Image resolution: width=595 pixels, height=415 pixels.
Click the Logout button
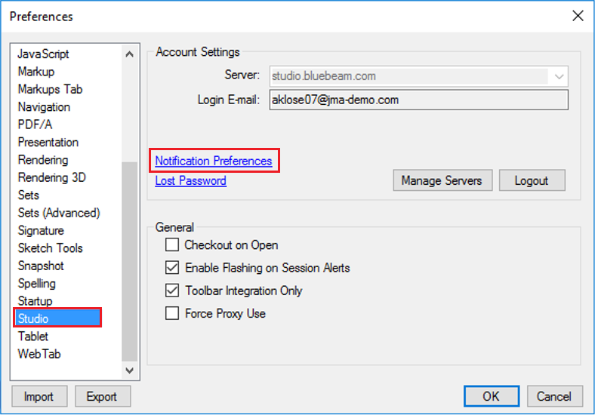tap(532, 180)
